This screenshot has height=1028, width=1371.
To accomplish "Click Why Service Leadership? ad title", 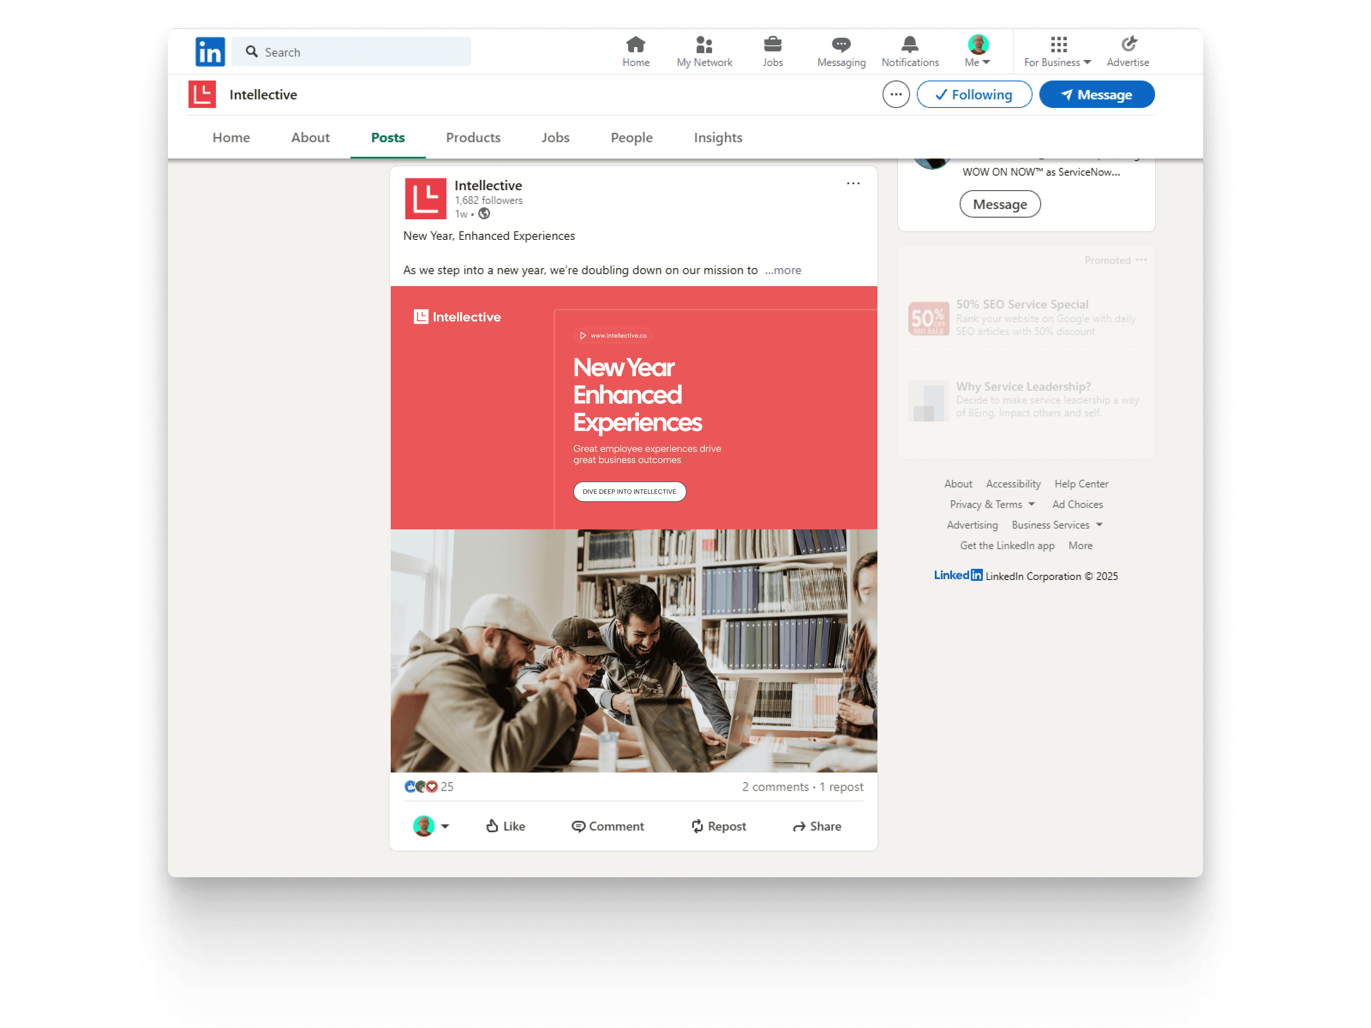I will tap(1023, 387).
